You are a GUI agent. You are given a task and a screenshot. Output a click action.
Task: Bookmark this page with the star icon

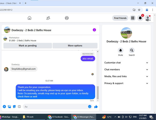click(139, 10)
